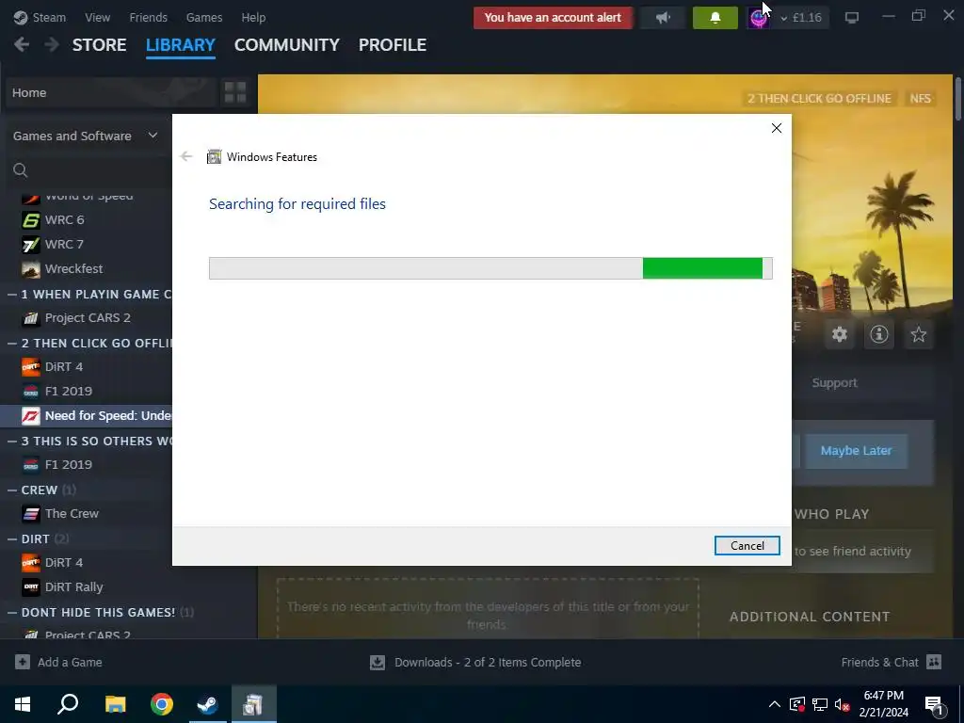The height and width of the screenshot is (723, 964).
Task: Click the library search magnifier icon
Action: tap(21, 170)
